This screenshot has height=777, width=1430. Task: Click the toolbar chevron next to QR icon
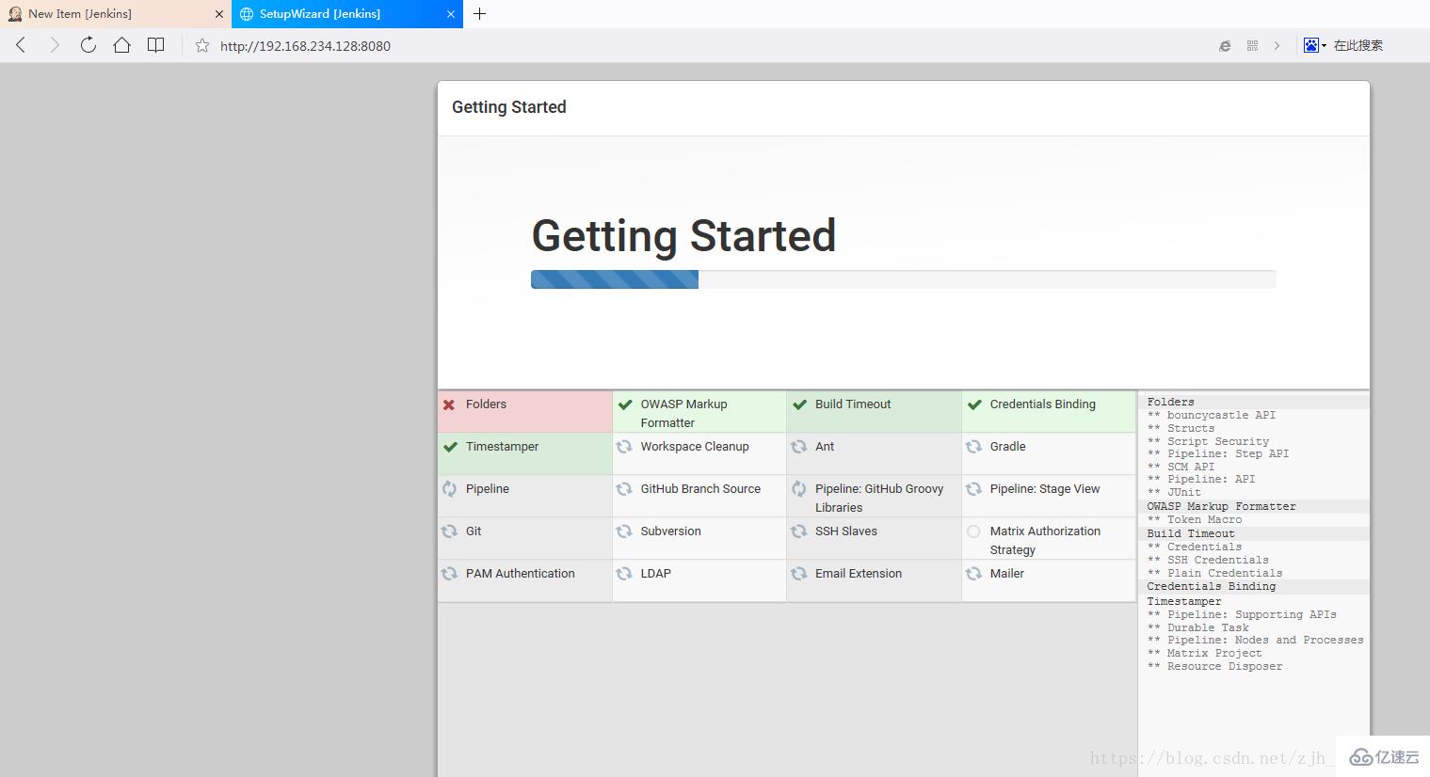(x=1277, y=45)
